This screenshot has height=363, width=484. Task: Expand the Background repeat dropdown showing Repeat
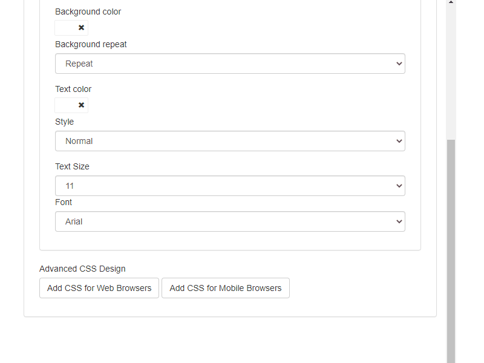tap(230, 64)
